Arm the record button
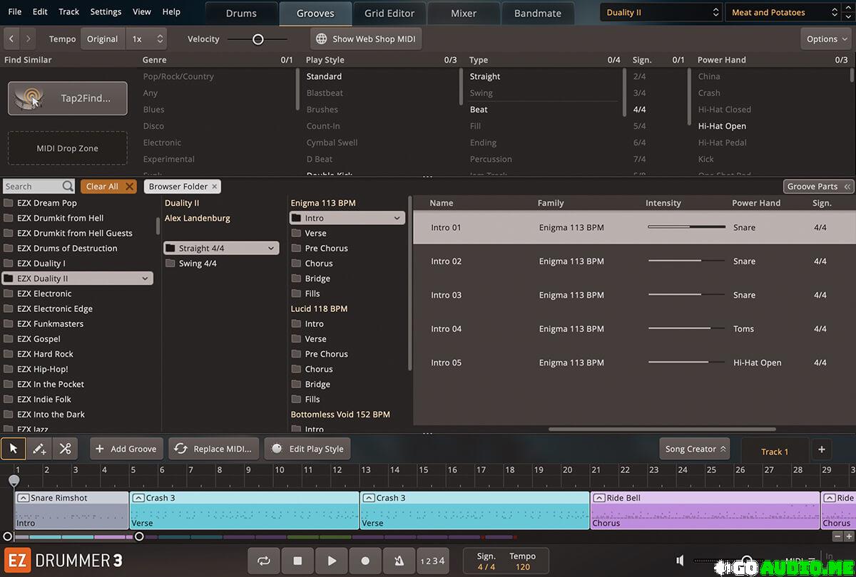The image size is (856, 577). [365, 561]
